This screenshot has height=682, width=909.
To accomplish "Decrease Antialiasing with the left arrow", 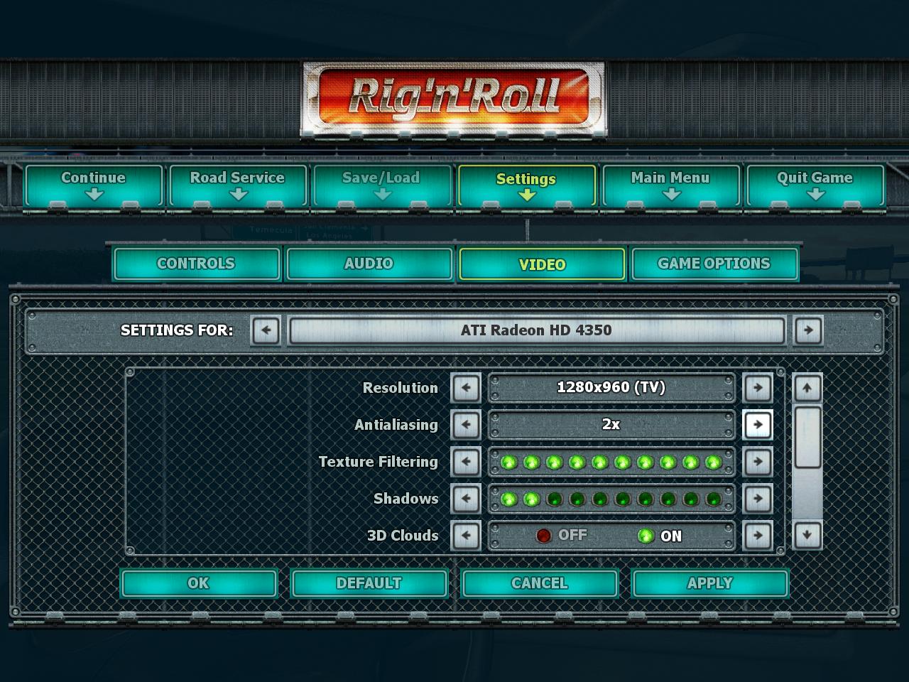I will 466,425.
